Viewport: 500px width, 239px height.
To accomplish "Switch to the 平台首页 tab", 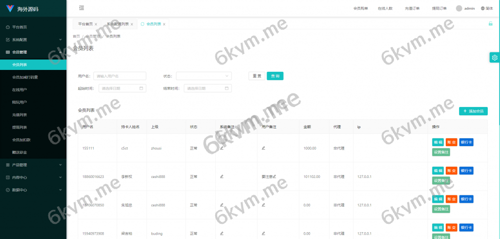I will [x=85, y=24].
